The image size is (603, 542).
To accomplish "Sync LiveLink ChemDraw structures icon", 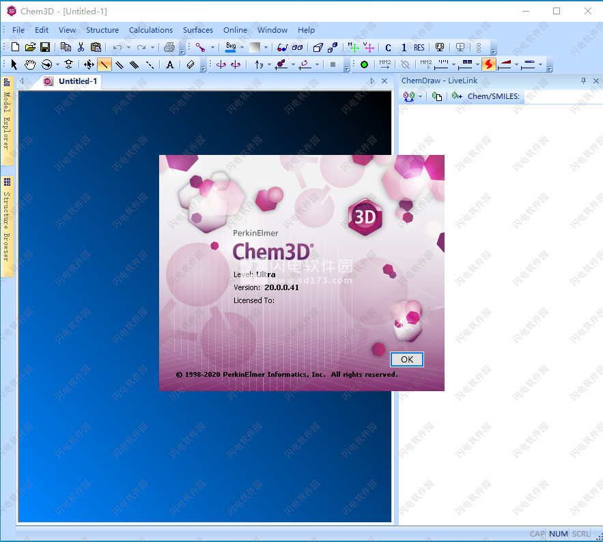I will click(x=409, y=96).
